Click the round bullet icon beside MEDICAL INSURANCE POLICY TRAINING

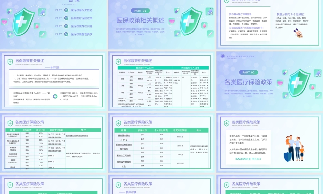point(223,56)
